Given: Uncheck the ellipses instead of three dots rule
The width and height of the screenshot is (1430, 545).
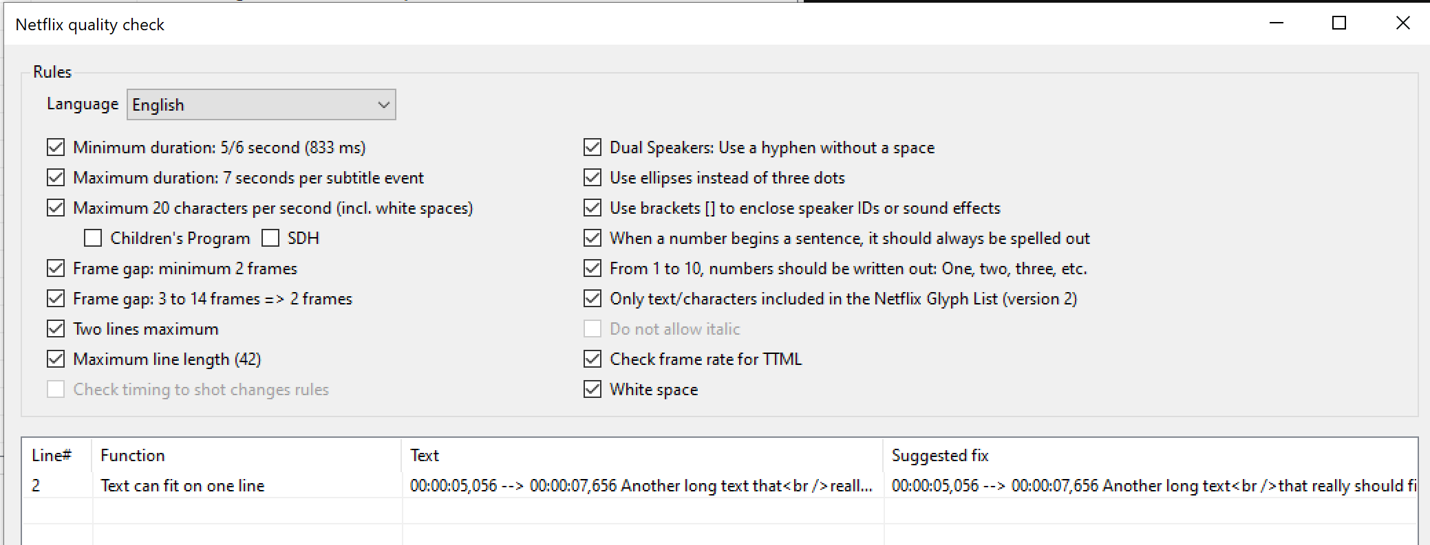Looking at the screenshot, I should click(x=593, y=177).
